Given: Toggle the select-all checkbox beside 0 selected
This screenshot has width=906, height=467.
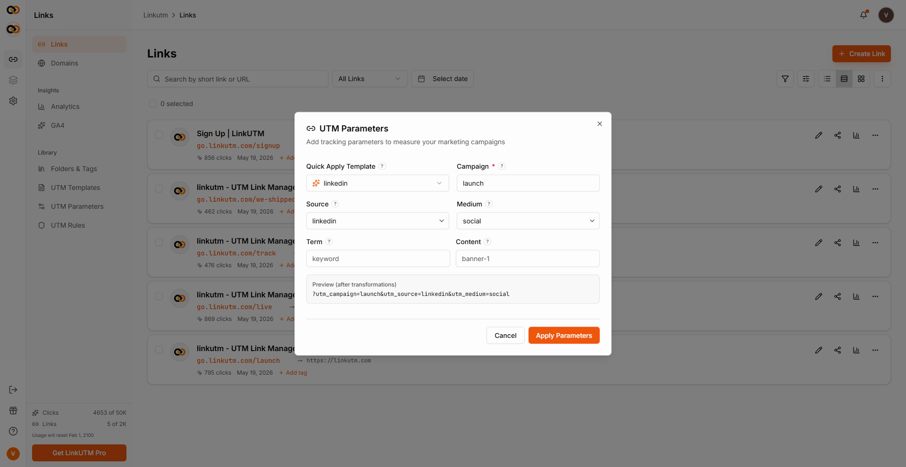Looking at the screenshot, I should (x=153, y=104).
